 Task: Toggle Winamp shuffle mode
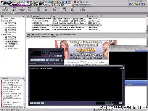click(52, 60)
